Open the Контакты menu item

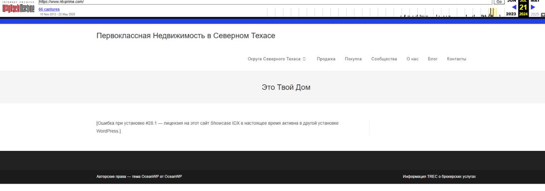click(456, 59)
